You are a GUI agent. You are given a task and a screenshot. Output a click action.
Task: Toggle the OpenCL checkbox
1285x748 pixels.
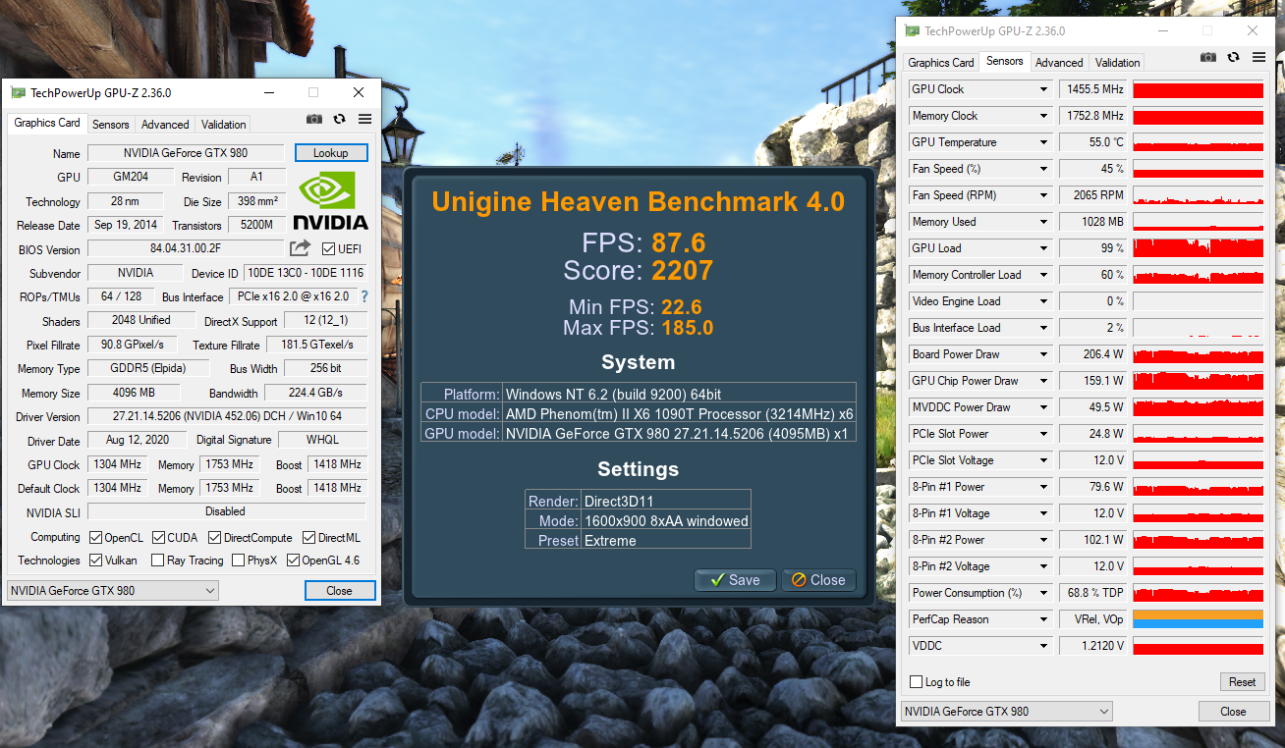click(95, 538)
